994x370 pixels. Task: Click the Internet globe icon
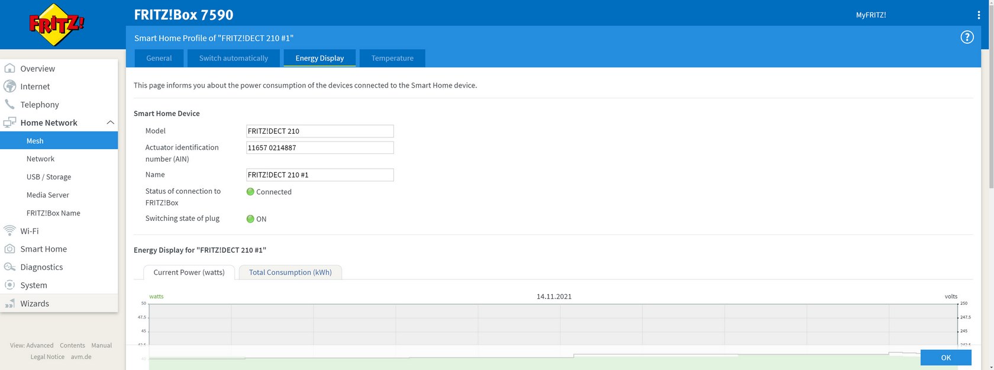(9, 86)
